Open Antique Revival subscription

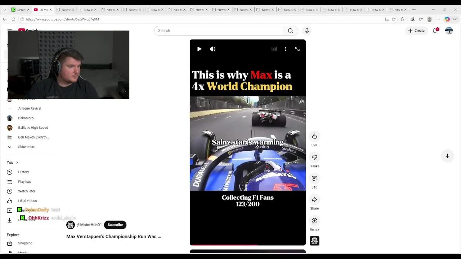click(x=30, y=108)
